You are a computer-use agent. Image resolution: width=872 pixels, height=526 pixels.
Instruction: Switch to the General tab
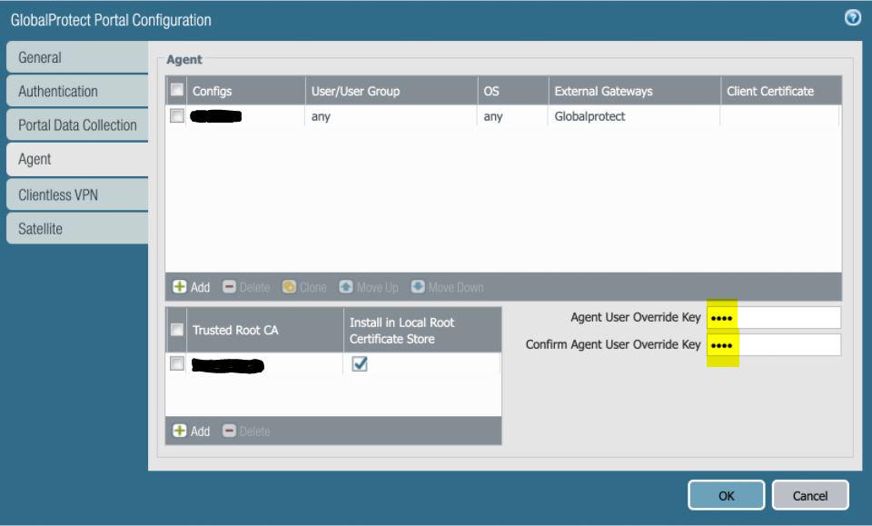click(77, 57)
